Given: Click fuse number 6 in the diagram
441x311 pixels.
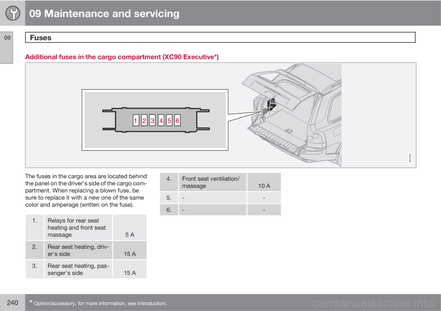Looking at the screenshot, I should tap(177, 120).
